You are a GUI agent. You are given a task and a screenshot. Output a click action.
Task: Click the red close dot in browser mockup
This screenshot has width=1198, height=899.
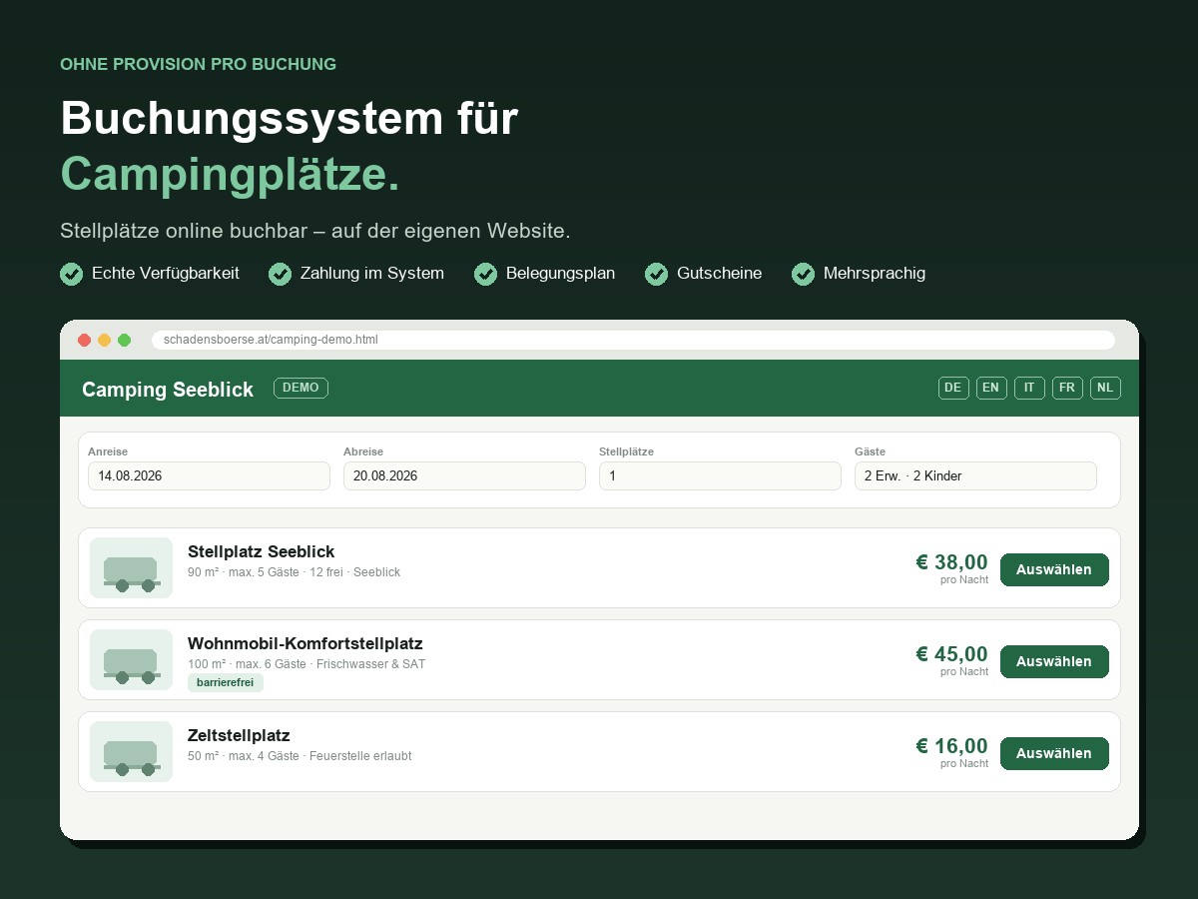pyautogui.click(x=85, y=340)
